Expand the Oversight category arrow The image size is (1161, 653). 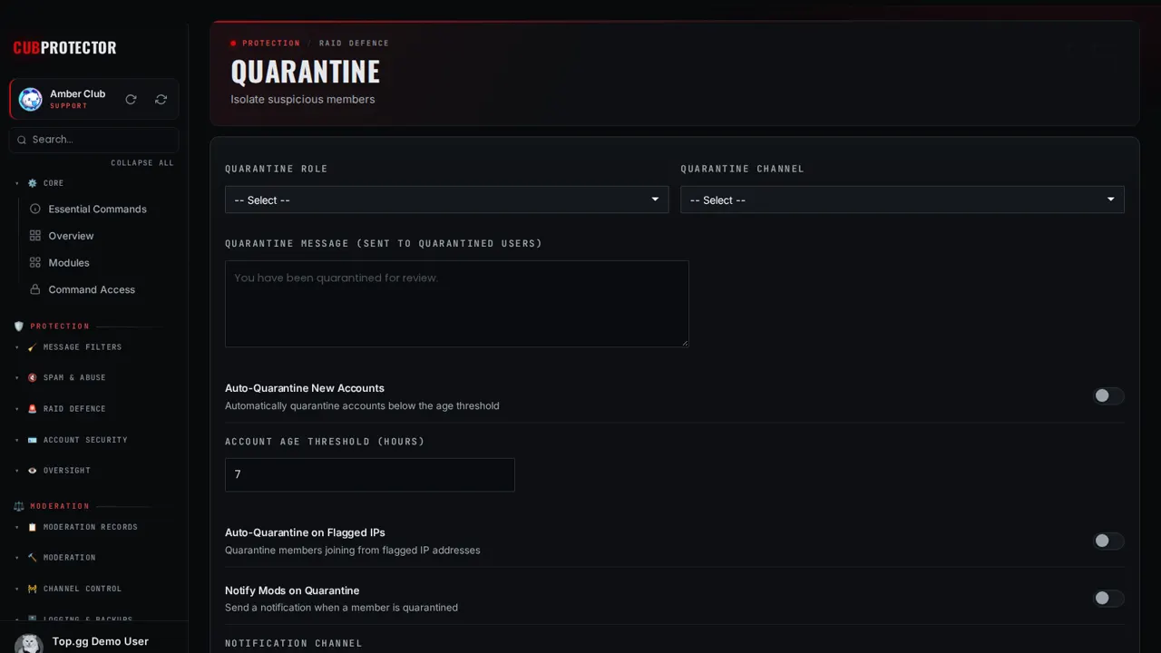(16, 471)
